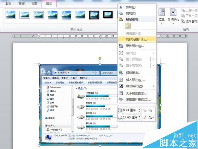Click the bring forward icon in mini toolbar

point(145,110)
